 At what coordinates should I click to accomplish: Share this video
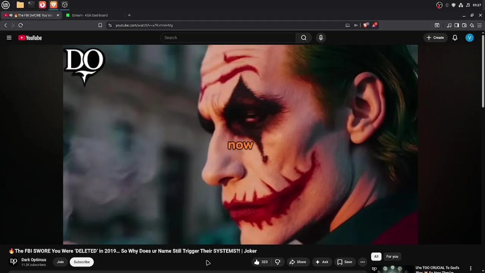[x=297, y=262]
